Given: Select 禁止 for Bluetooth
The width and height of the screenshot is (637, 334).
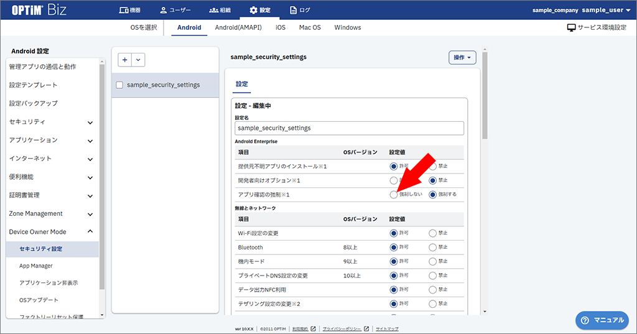Looking at the screenshot, I should 433,248.
